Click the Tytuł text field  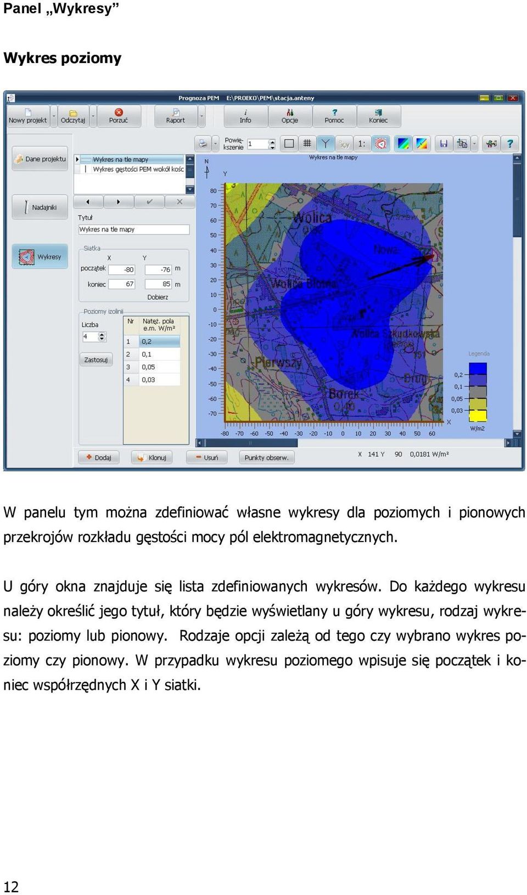point(134,229)
